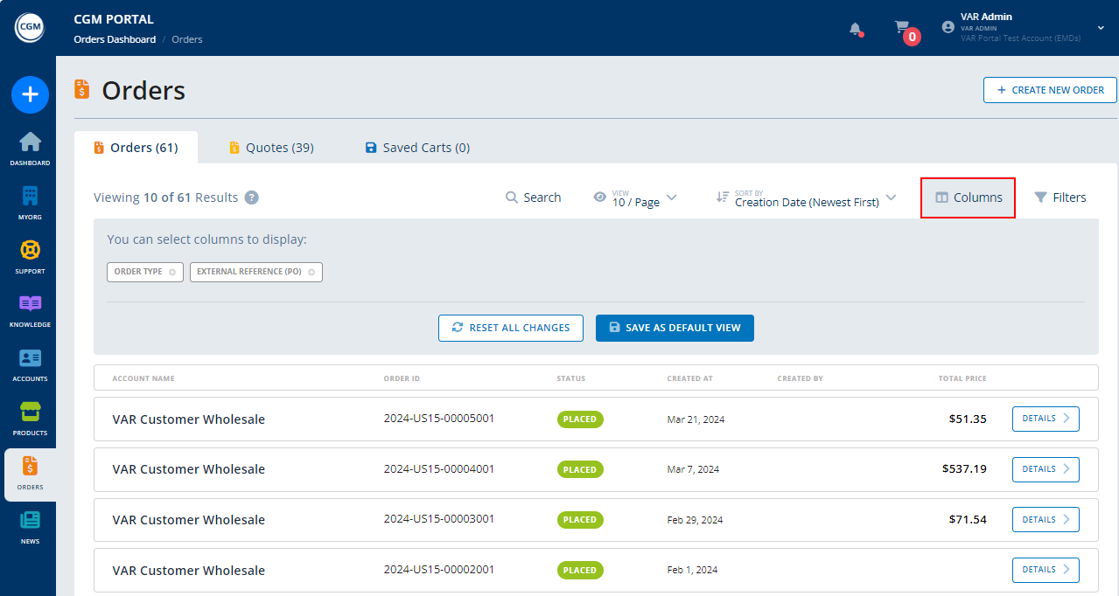Click the $537.19 total price
The image size is (1119, 596).
tap(964, 469)
